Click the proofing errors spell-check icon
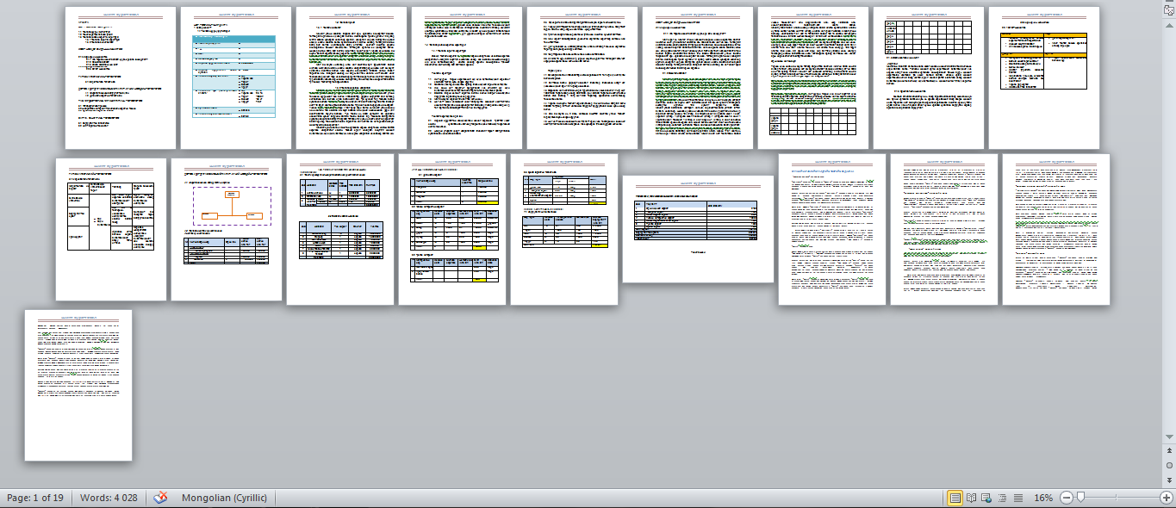This screenshot has height=508, width=1176. pos(160,498)
